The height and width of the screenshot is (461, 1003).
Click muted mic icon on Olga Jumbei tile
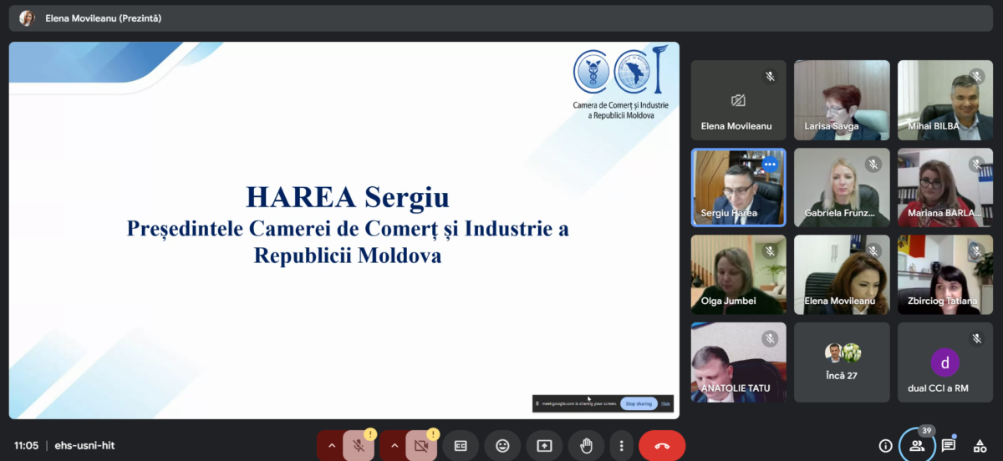point(770,251)
